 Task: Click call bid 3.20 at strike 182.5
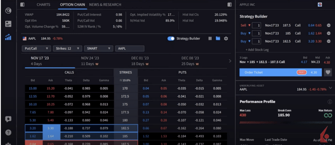point(33,128)
